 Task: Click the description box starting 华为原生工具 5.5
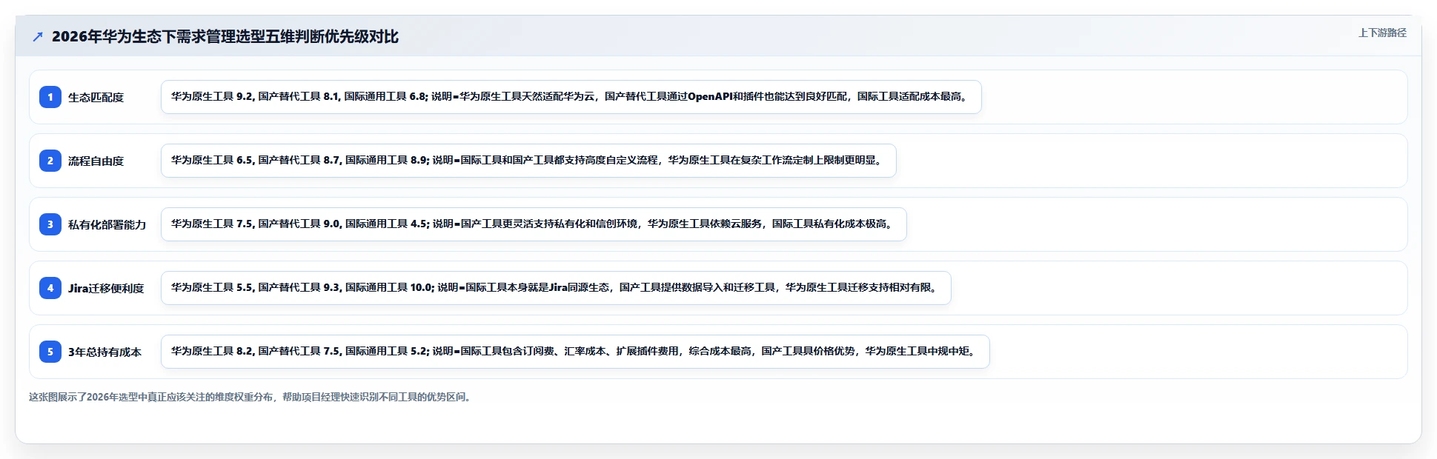[556, 288]
